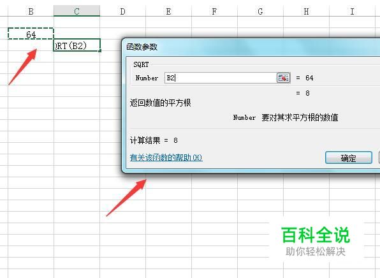The width and height of the screenshot is (380, 278).
Task: Click the range selector icon in Number field
Action: click(283, 78)
